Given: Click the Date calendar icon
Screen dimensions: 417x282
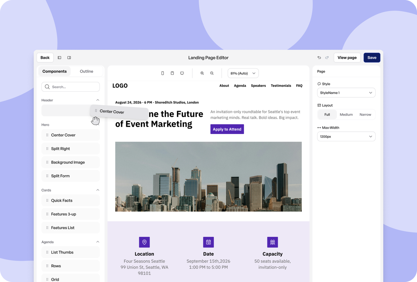Looking at the screenshot, I should 209,242.
